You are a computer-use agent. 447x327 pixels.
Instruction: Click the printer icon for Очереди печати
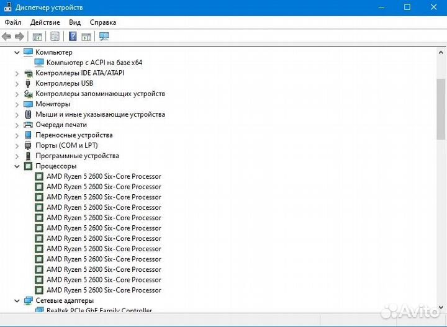tap(28, 125)
